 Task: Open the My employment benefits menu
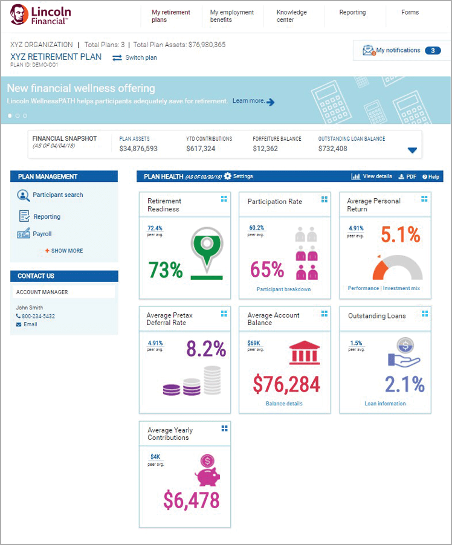[x=232, y=16]
